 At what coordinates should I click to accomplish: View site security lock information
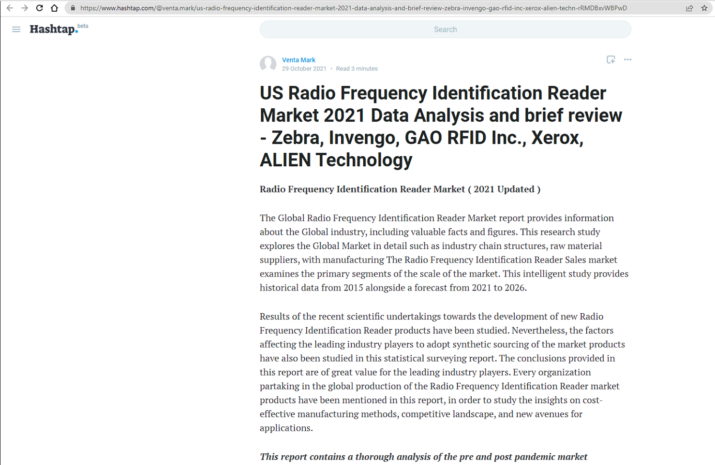click(x=73, y=8)
